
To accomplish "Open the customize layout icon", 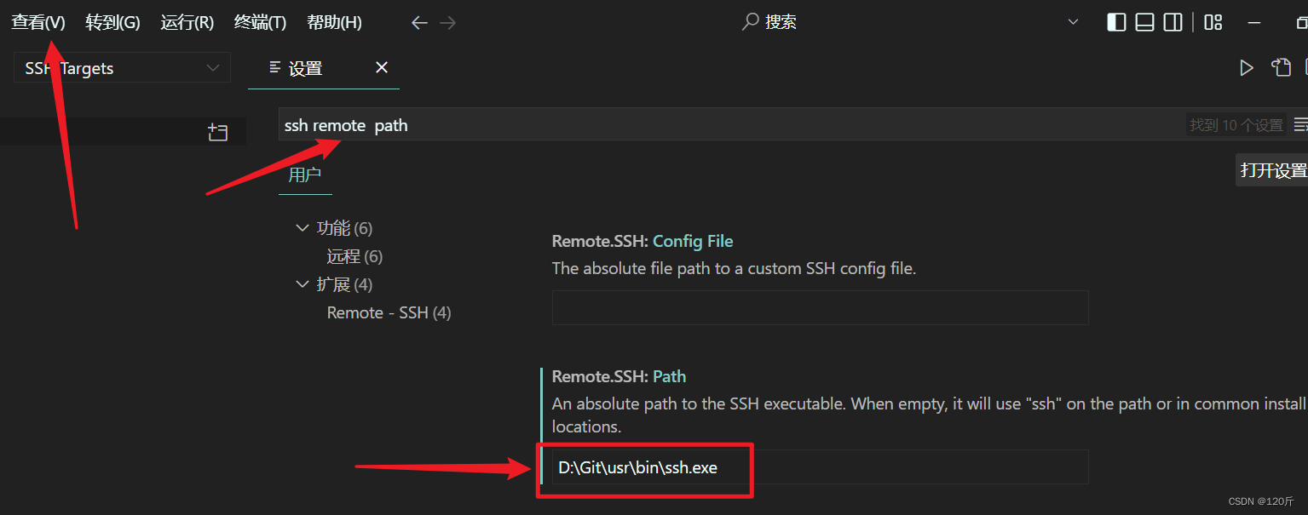I will pos(1213,23).
